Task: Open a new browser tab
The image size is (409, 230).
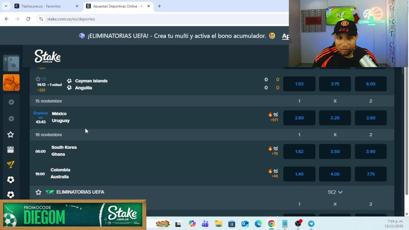Action: 159,6
